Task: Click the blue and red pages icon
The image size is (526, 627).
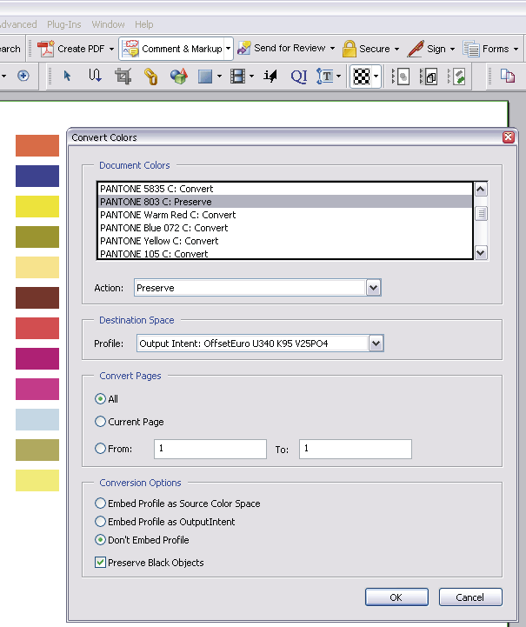Action: (x=508, y=76)
